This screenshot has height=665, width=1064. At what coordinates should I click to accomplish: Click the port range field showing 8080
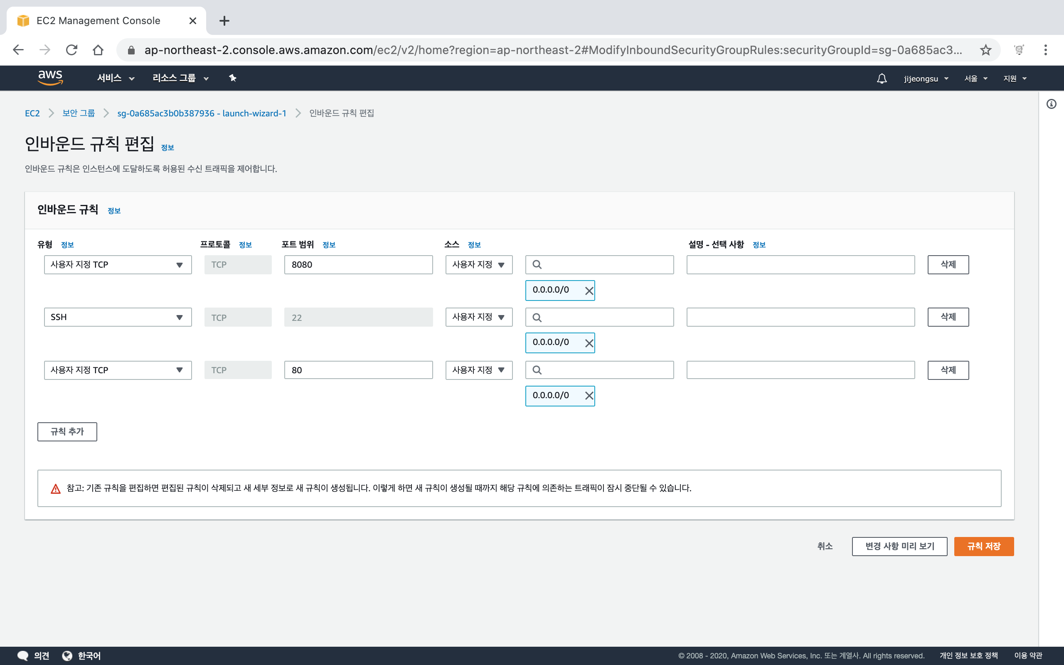[358, 265]
